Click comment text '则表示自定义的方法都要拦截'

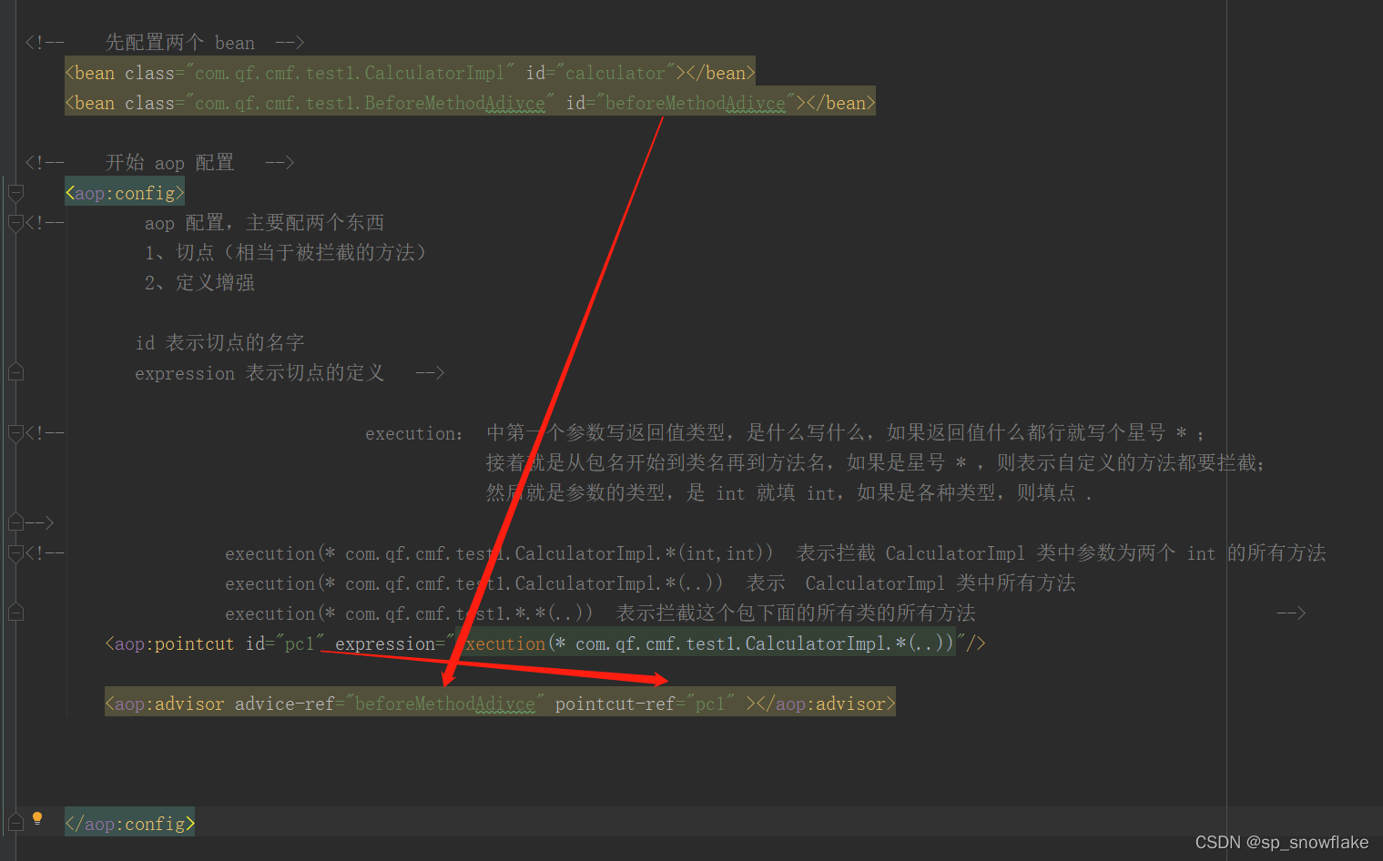(x=1126, y=463)
